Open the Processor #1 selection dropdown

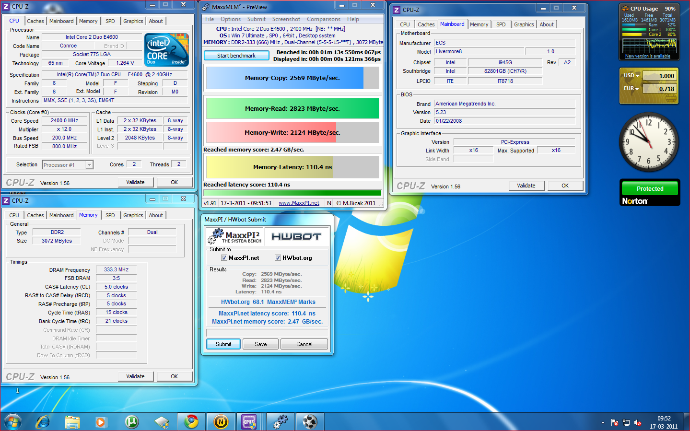[89, 165]
